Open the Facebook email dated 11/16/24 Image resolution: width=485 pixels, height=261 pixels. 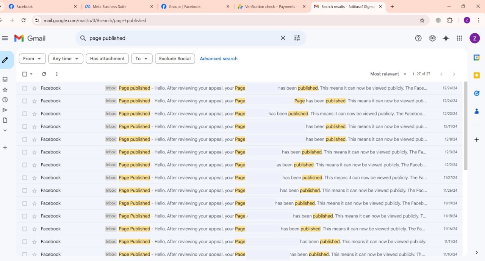click(x=239, y=229)
